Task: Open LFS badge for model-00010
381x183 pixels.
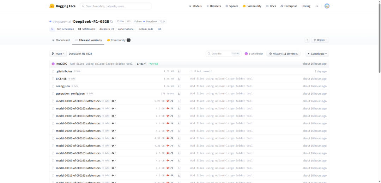Action: (170, 168)
